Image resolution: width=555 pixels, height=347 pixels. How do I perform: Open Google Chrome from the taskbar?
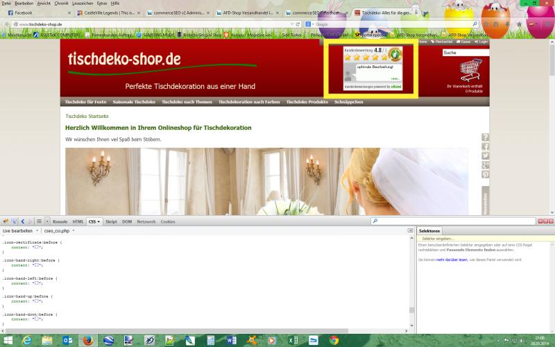click(334, 340)
